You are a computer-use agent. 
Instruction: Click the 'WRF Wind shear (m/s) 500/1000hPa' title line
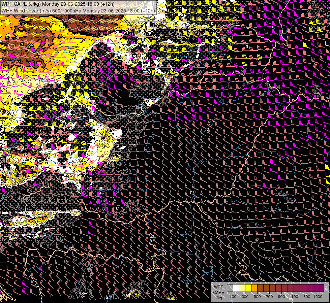[x=78, y=11]
